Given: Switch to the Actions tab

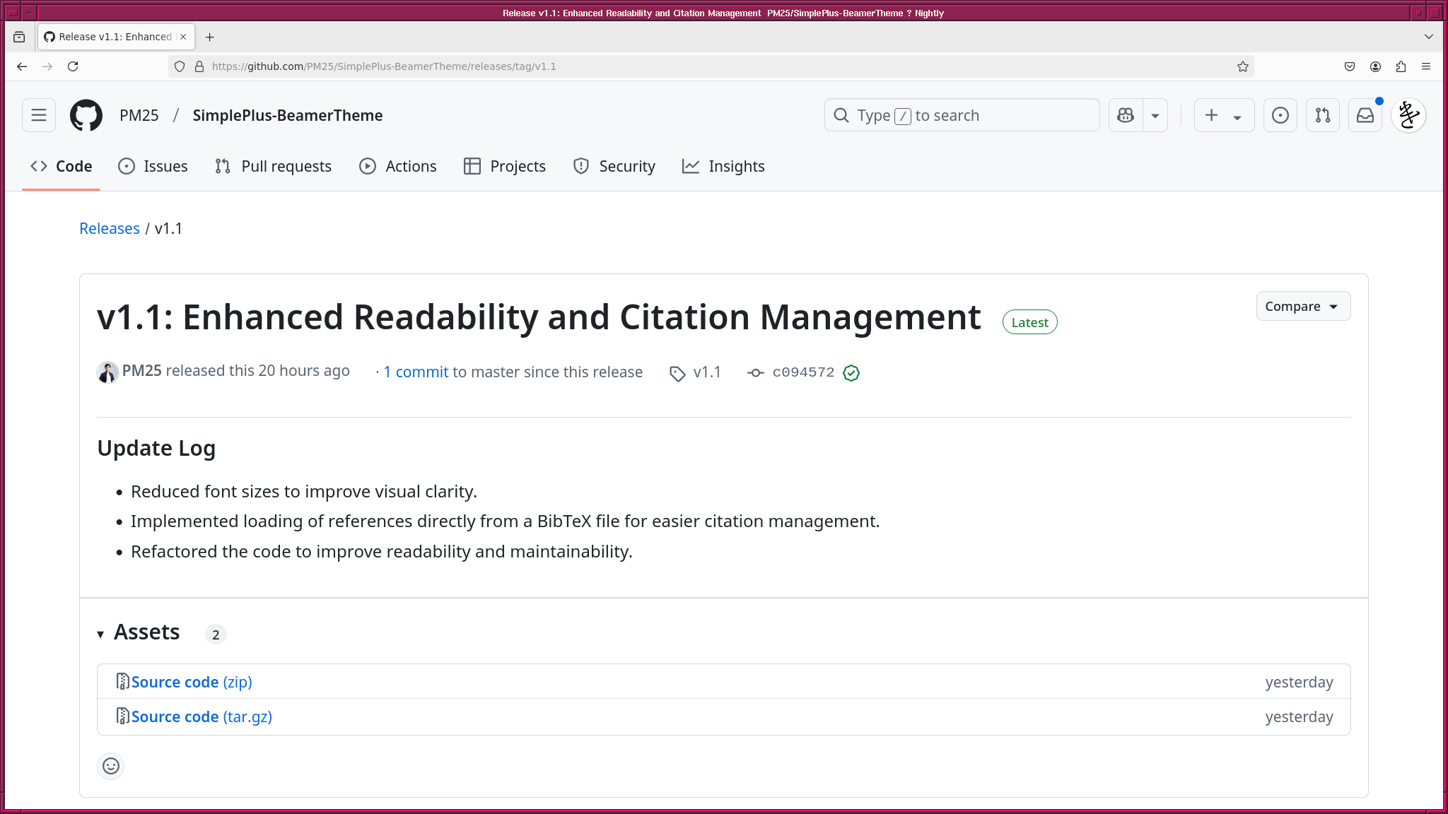Looking at the screenshot, I should (398, 166).
